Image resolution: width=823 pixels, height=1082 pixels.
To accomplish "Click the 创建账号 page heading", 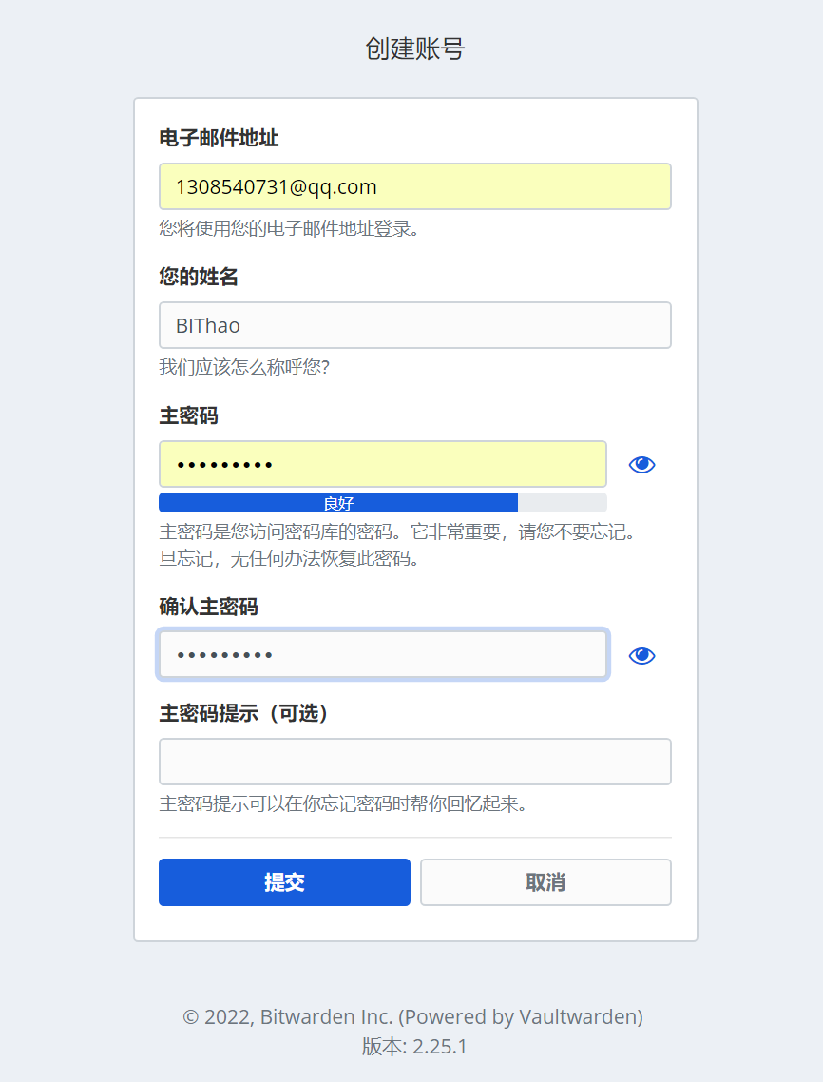I will (414, 49).
